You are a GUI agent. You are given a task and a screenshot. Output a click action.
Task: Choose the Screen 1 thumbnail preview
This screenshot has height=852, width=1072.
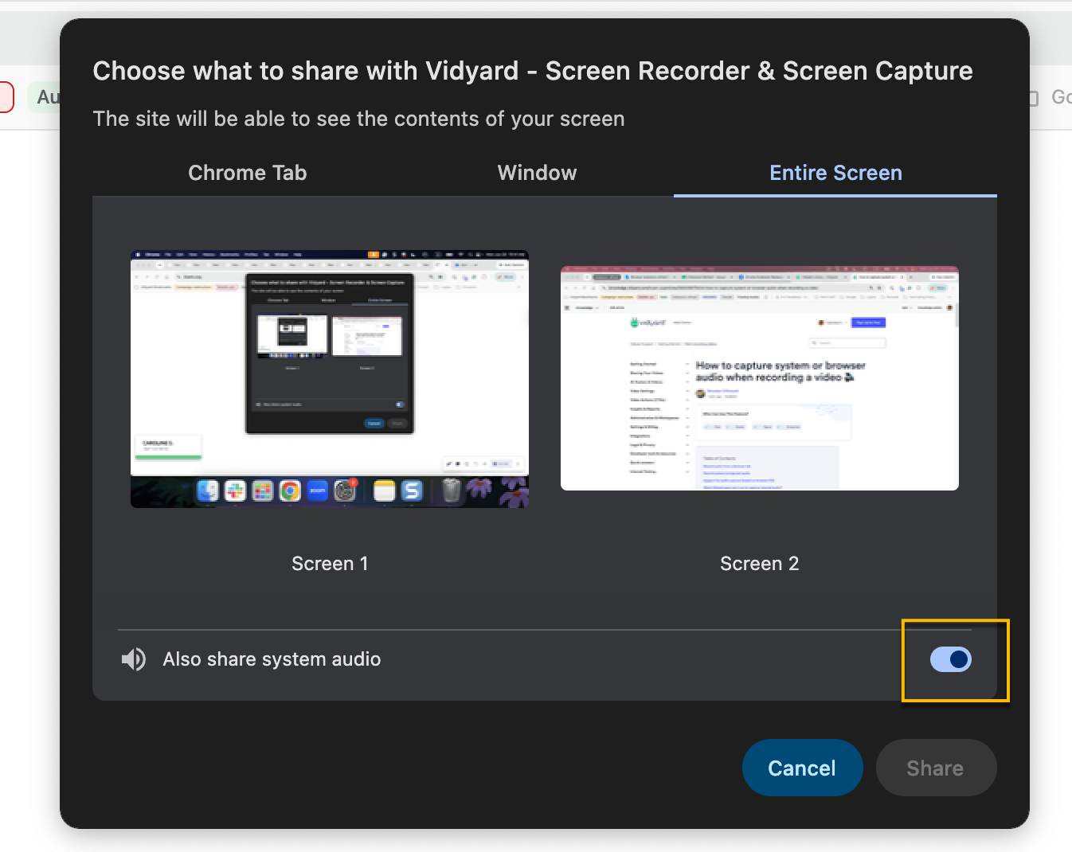pyautogui.click(x=330, y=379)
